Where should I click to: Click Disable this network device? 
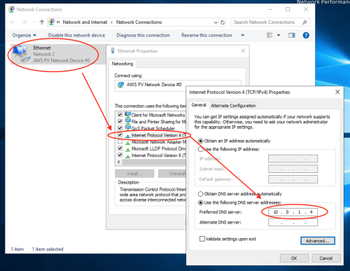coord(76,35)
